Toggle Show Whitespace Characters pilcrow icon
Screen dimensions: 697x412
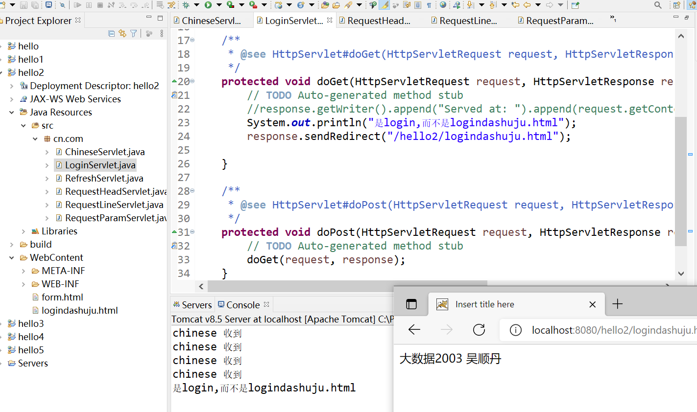click(x=429, y=5)
